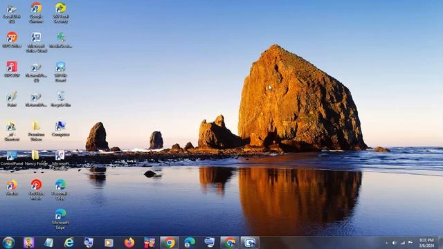Open the Windows Start orb
Screen dimensions: 443x249
(8, 243)
